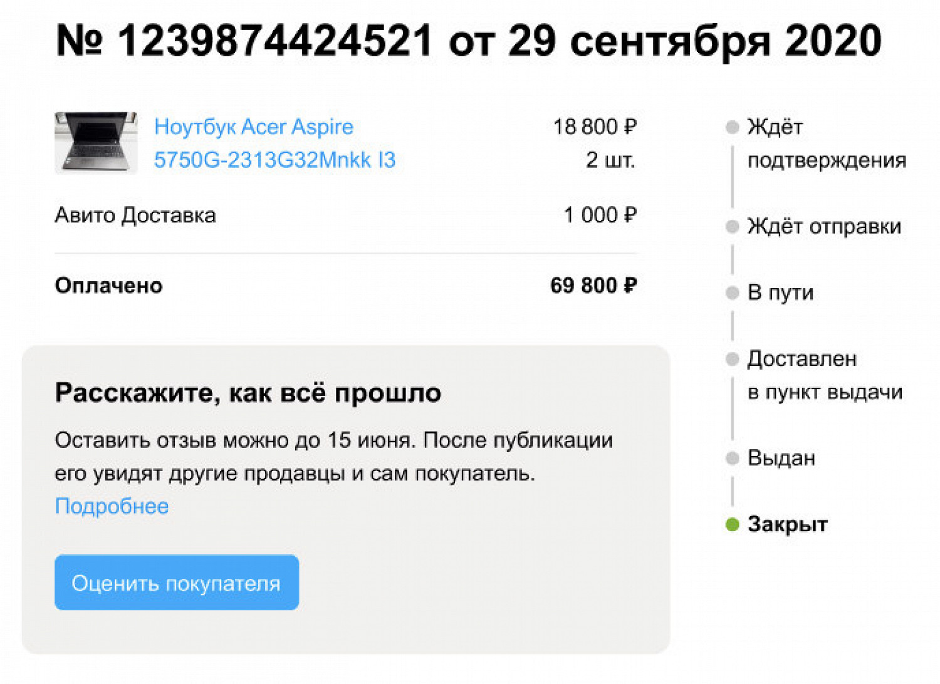Click the Ждёт отправки status label
This screenshot has width=940, height=684.
(x=824, y=226)
